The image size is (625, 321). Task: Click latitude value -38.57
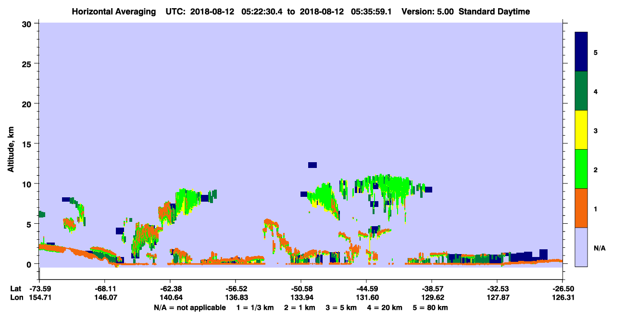click(432, 289)
